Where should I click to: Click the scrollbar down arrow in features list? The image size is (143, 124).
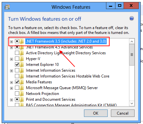132,103
